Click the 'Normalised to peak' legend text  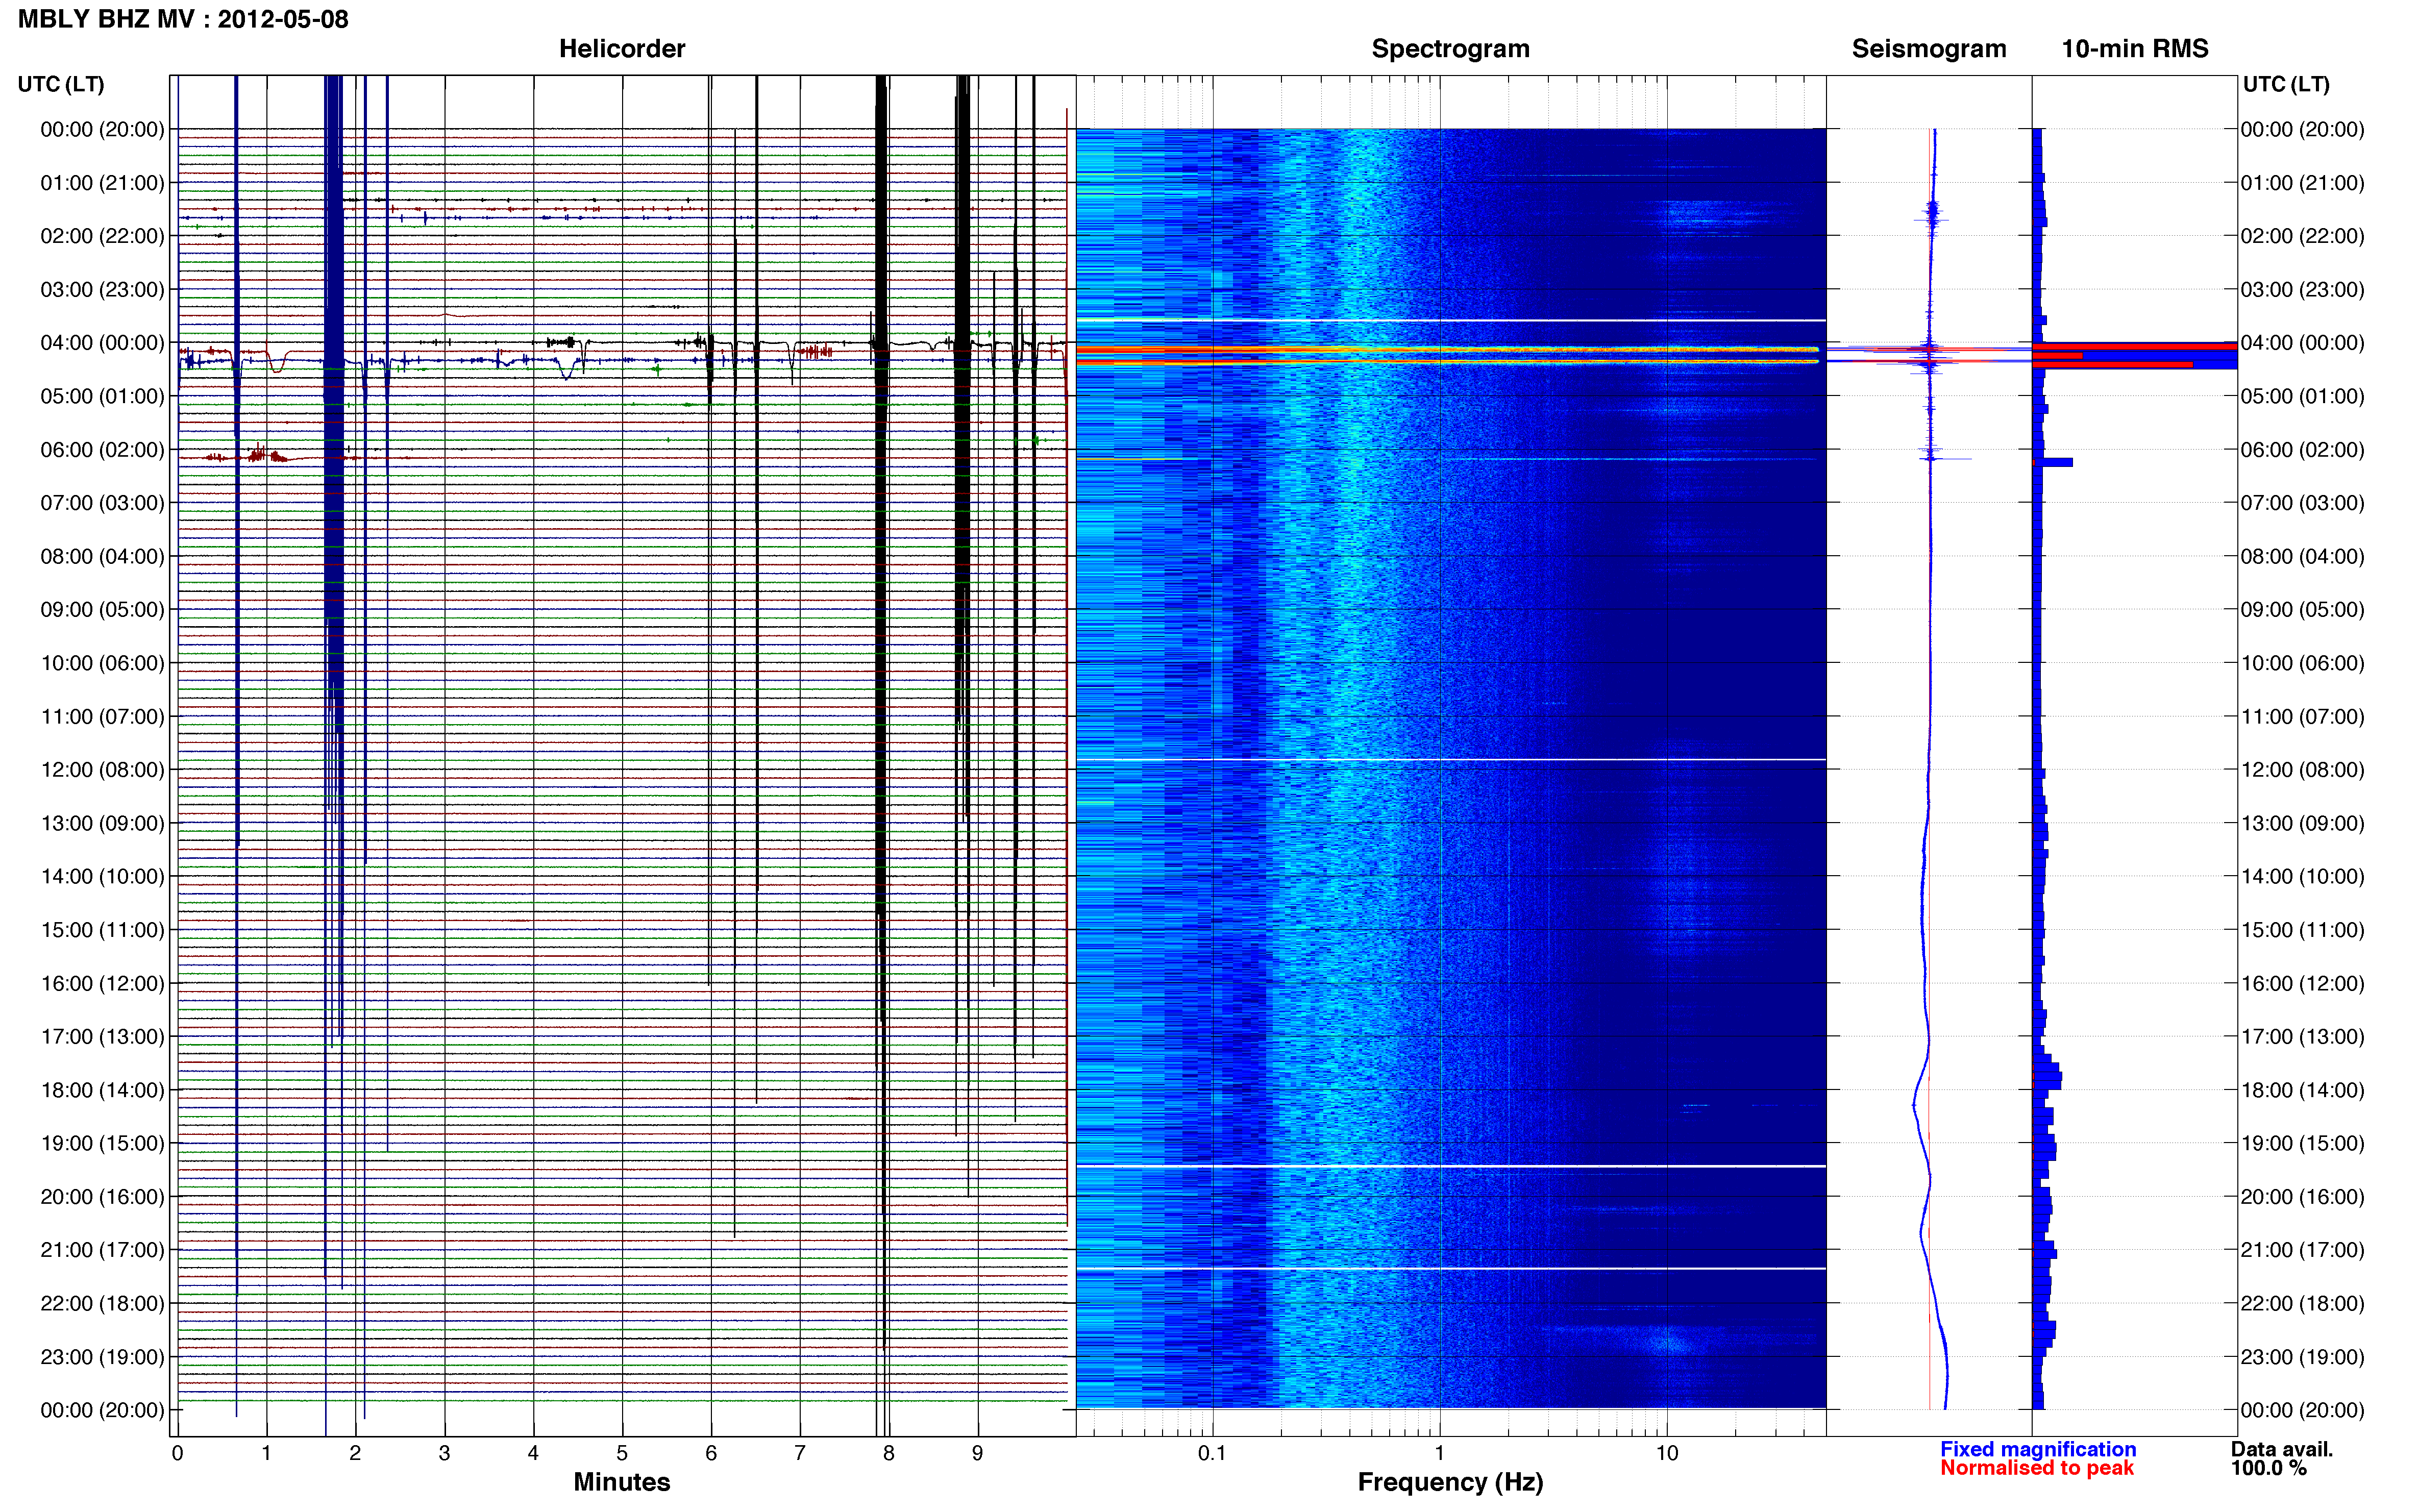click(x=2036, y=1467)
